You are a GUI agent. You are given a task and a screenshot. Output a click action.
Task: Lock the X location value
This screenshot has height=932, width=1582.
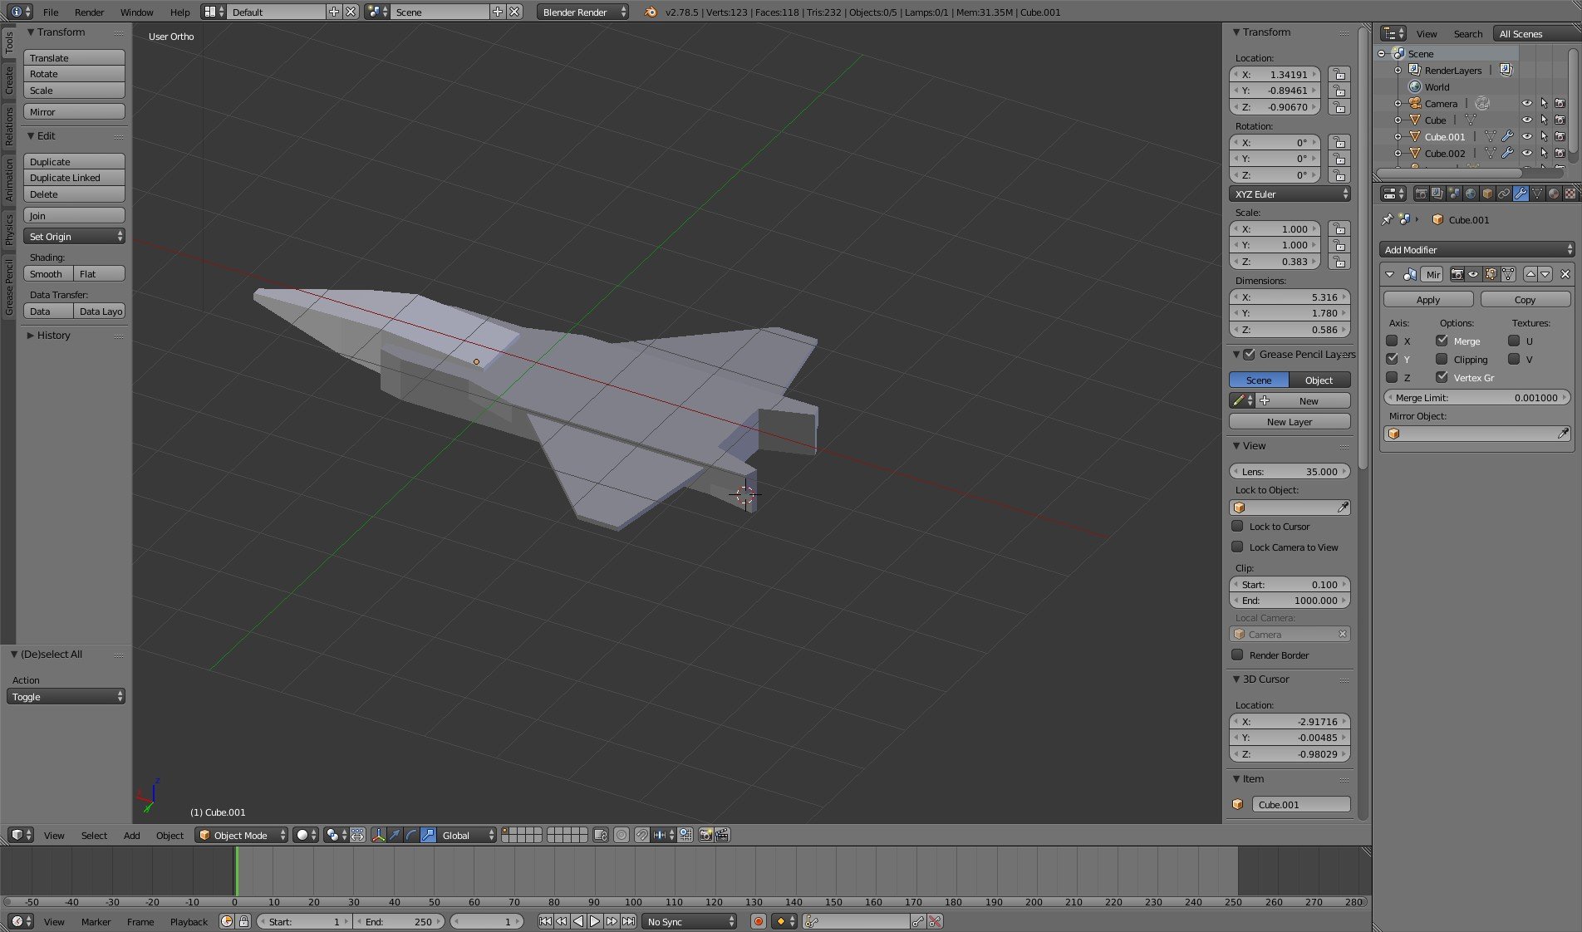tap(1339, 74)
